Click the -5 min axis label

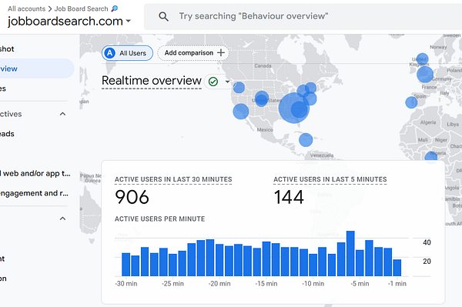(x=360, y=284)
